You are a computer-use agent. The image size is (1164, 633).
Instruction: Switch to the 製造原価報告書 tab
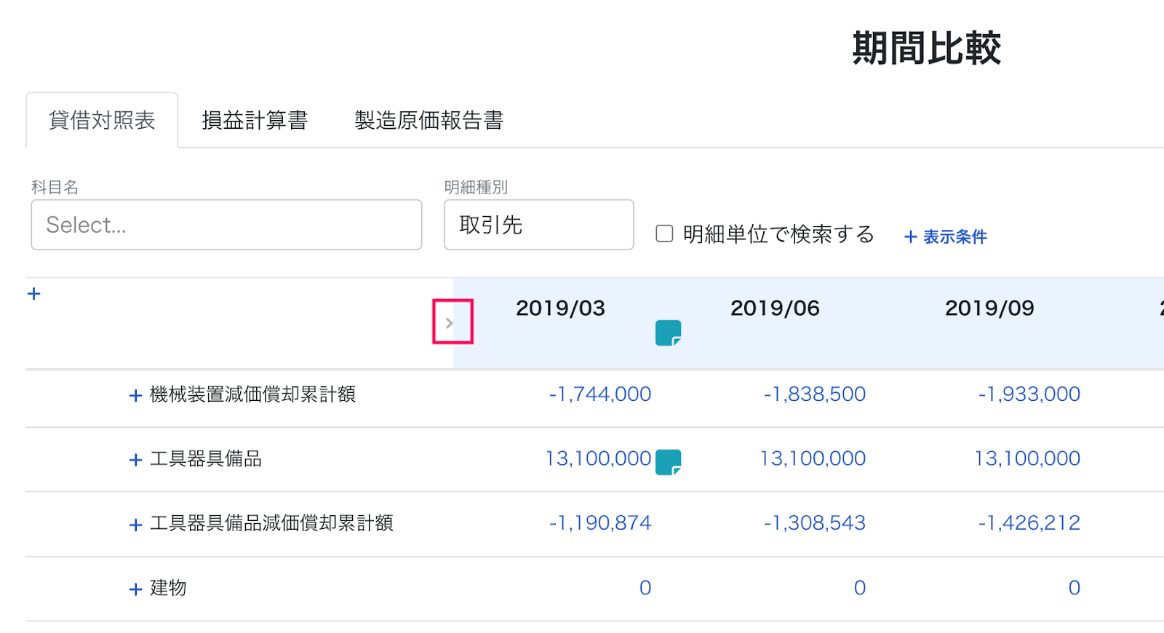[429, 120]
